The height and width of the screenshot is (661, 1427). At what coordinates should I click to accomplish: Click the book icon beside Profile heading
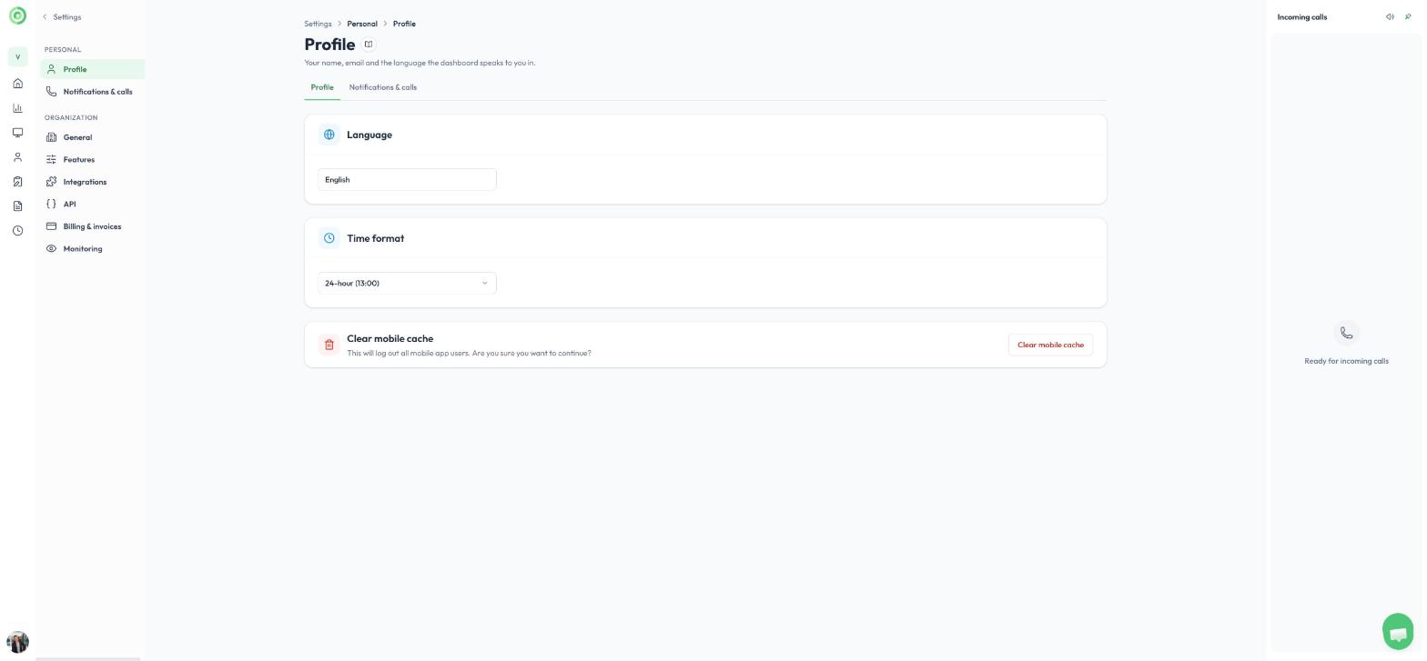(x=369, y=45)
